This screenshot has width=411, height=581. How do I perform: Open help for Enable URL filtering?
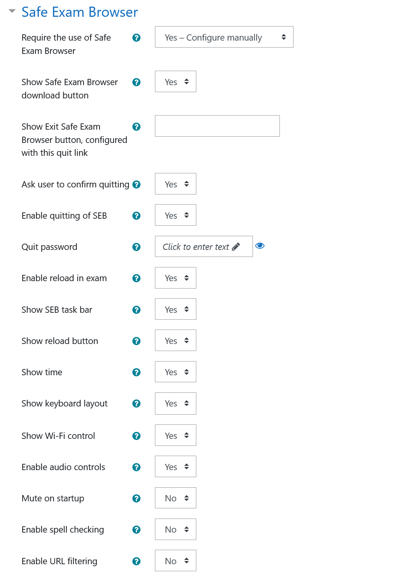(x=136, y=561)
